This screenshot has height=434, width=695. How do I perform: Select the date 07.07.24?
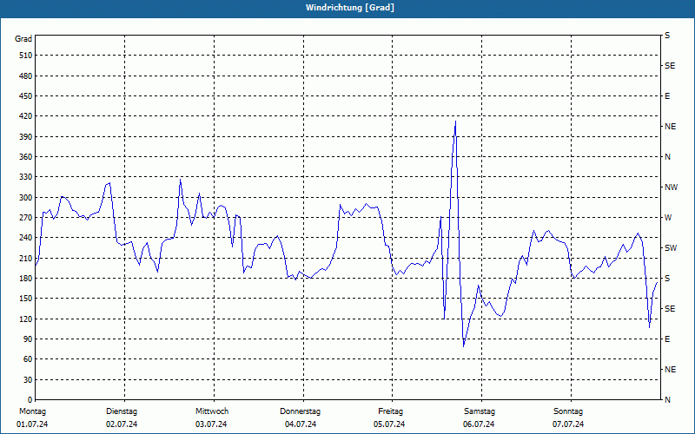[x=568, y=424]
